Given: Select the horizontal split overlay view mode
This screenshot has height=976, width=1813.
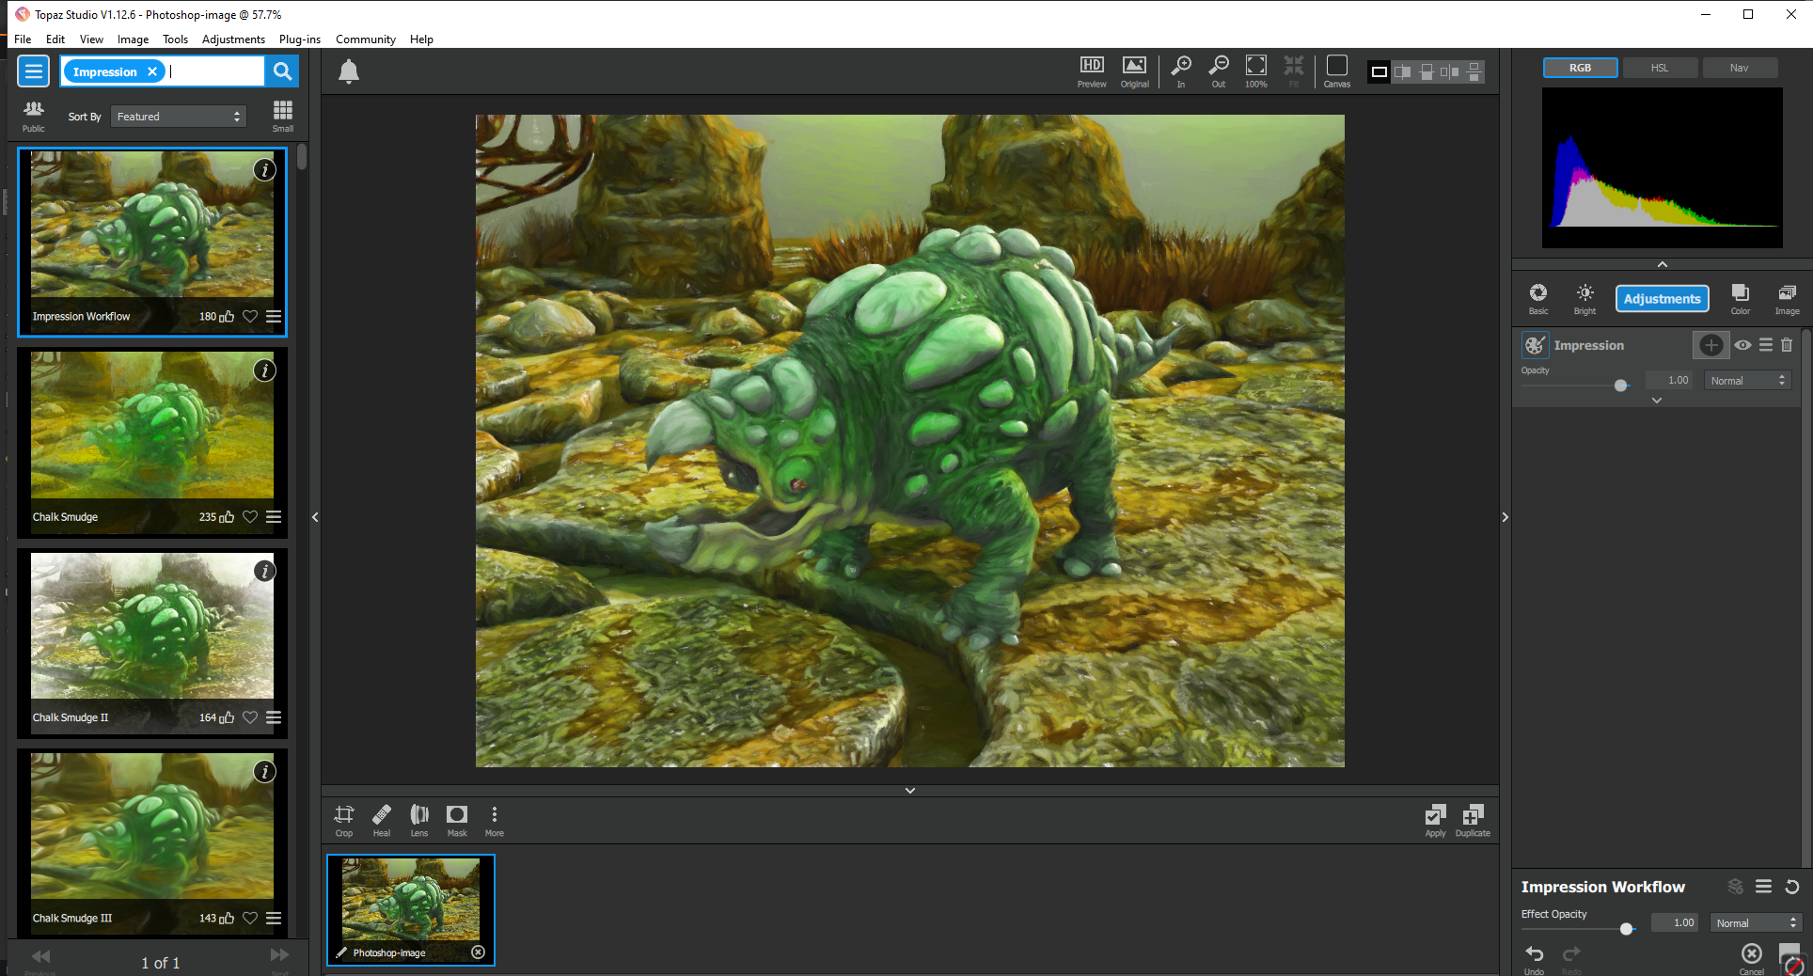Looking at the screenshot, I should click(x=1427, y=71).
